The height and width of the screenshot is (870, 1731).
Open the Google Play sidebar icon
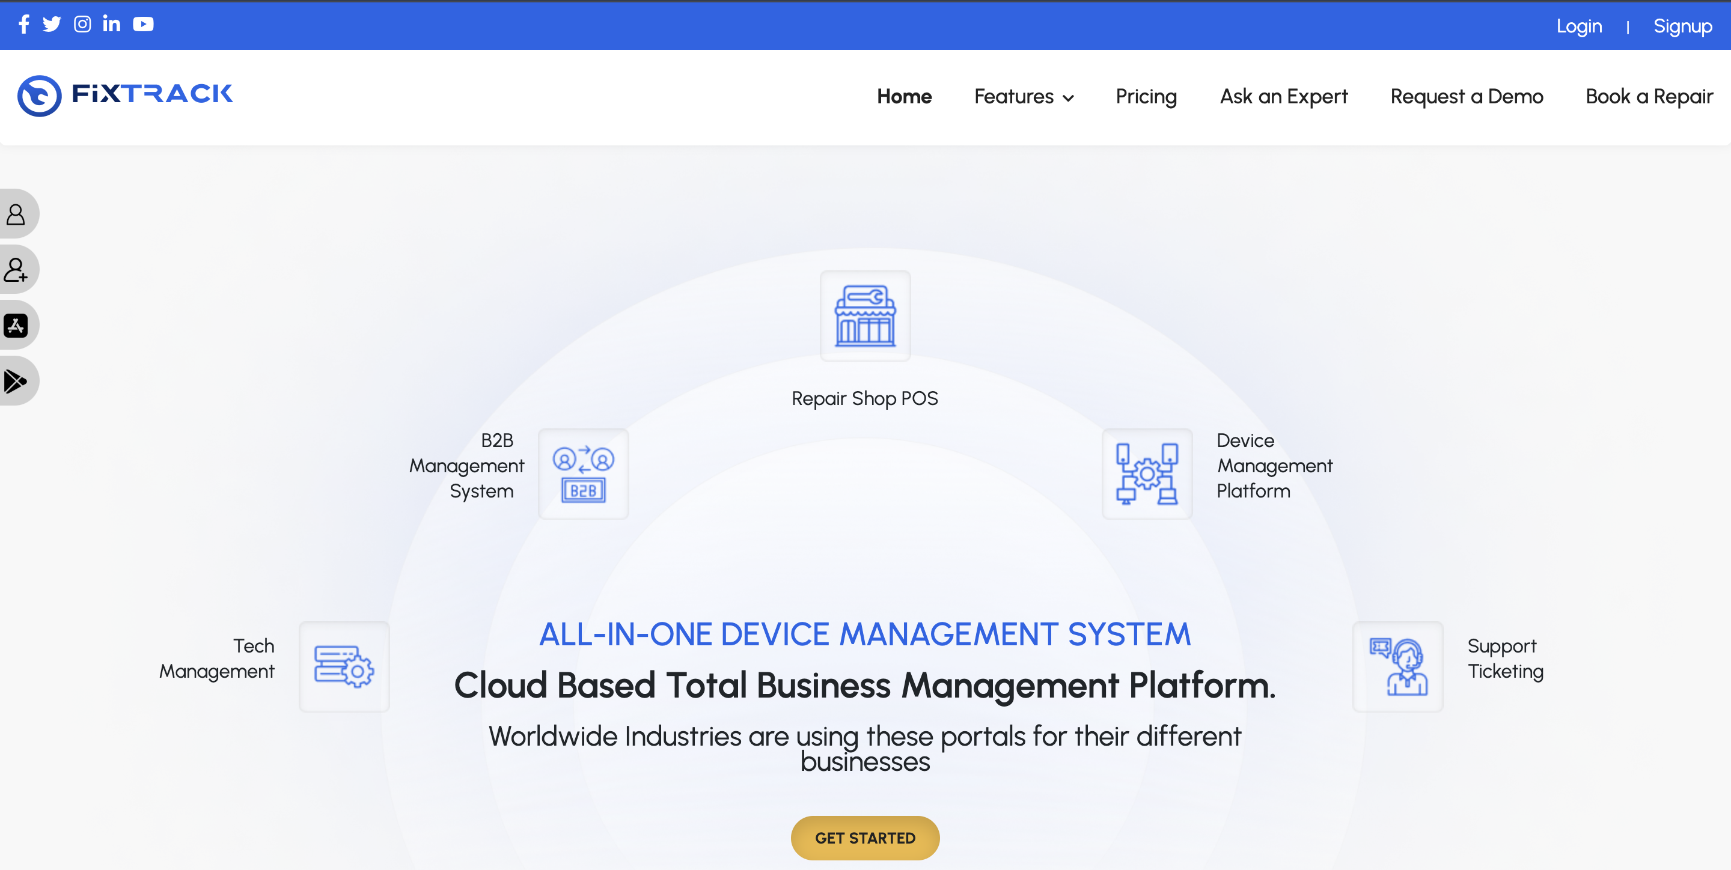pos(16,381)
